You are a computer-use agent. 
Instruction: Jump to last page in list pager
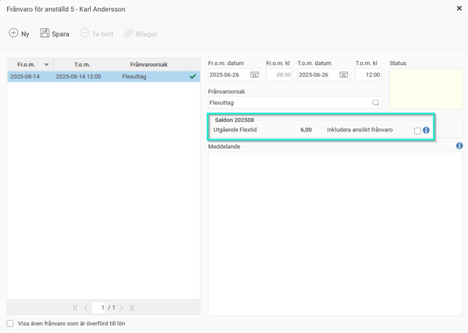(131, 308)
